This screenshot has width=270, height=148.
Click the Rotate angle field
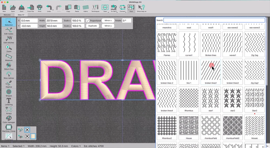(127, 21)
